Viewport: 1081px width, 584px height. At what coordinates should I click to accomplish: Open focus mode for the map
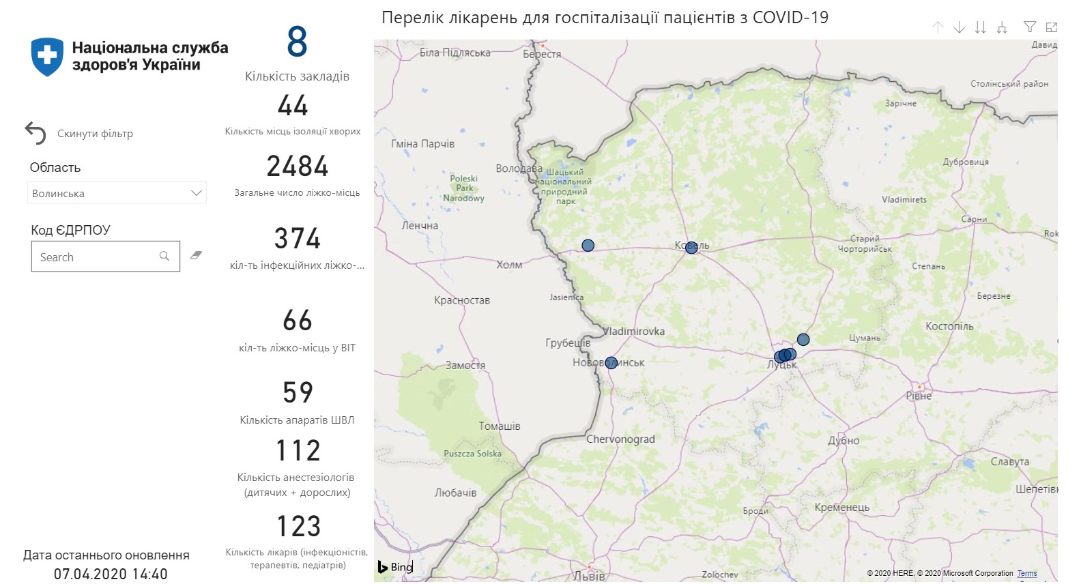(x=1051, y=27)
